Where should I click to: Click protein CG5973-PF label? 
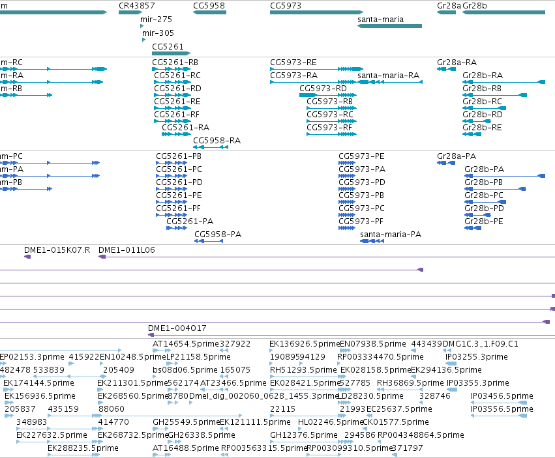tap(361, 222)
